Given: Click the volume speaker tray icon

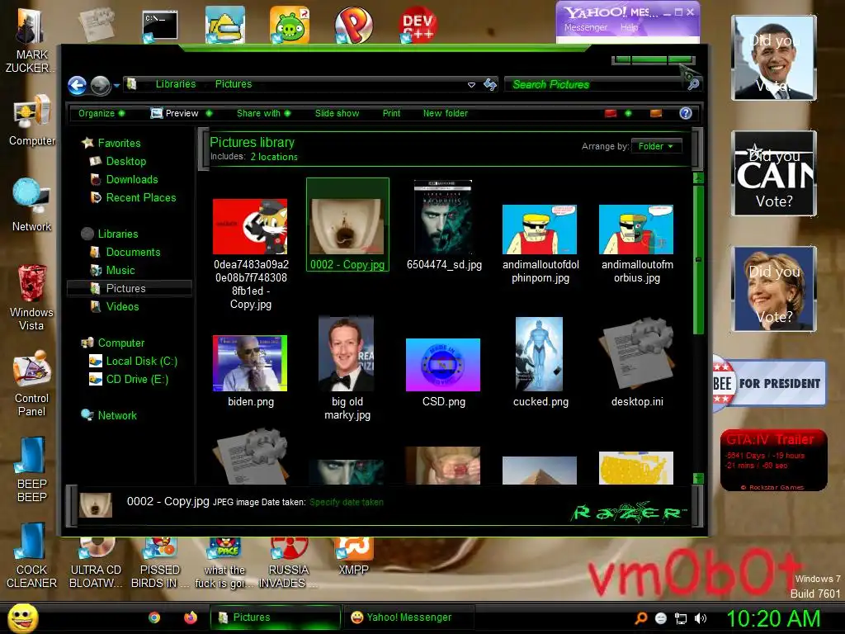Looking at the screenshot, I should coord(701,619).
